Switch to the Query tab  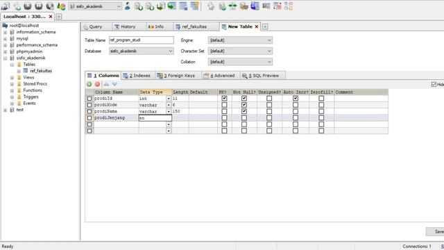click(96, 26)
